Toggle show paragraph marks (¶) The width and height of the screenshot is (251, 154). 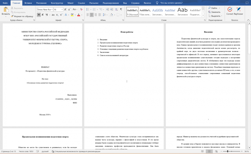coord(121,10)
